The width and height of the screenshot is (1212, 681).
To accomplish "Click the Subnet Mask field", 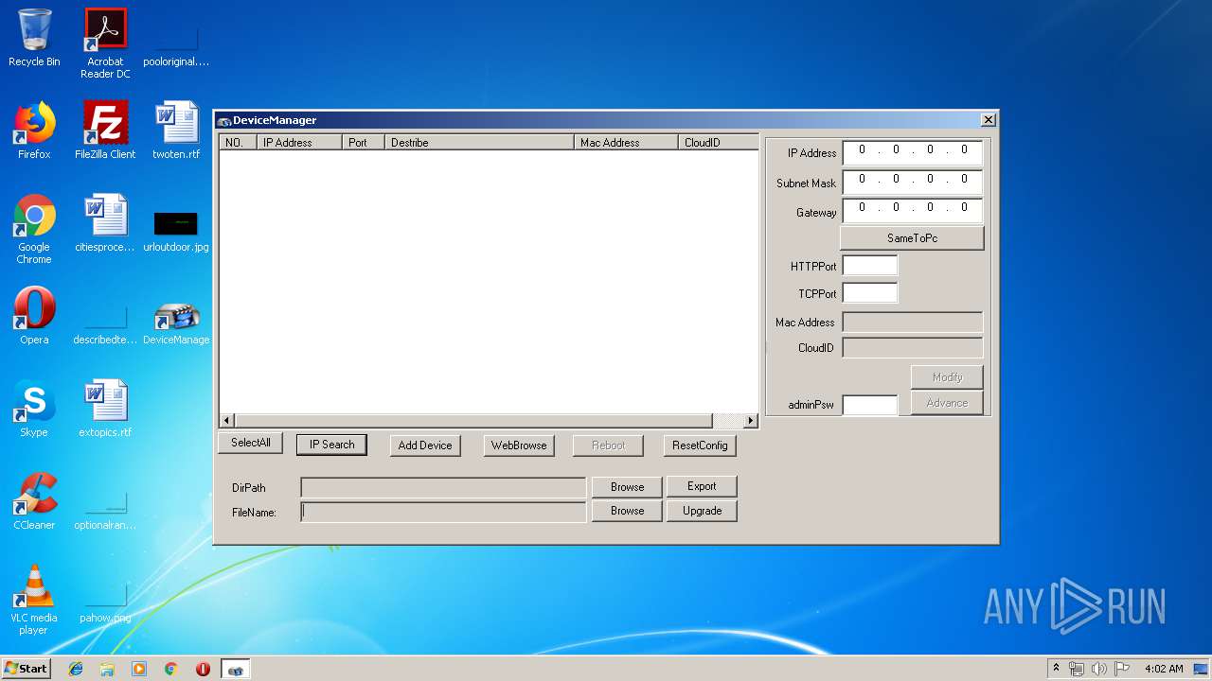I will click(913, 182).
